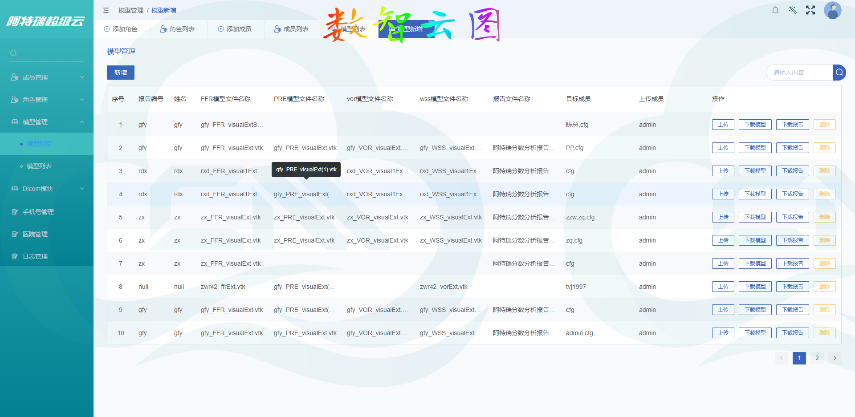Select the 模型管理 module icon

15,121
